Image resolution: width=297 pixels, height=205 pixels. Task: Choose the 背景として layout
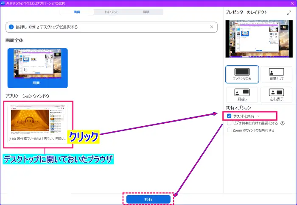click(x=276, y=74)
